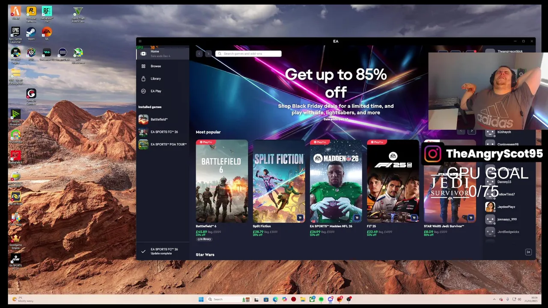
Task: Select the EA desktop shortcut icon
Action: [47, 34]
